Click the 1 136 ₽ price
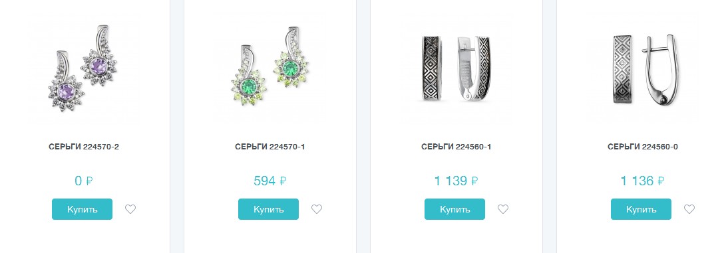Image resolution: width=722 pixels, height=253 pixels. pos(642,181)
